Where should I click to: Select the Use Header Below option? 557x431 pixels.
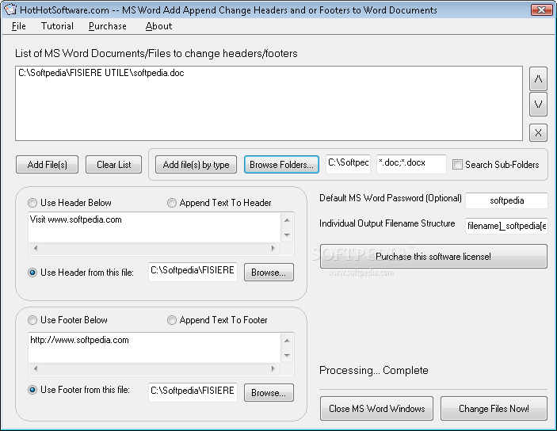point(32,203)
